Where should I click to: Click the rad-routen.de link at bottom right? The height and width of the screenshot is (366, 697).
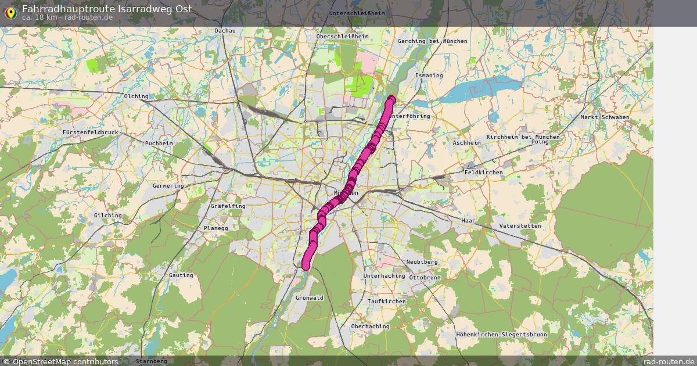pos(669,361)
